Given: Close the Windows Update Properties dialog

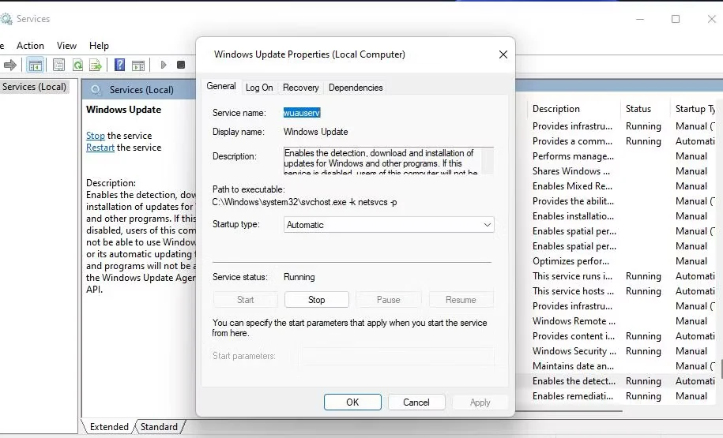Looking at the screenshot, I should click(503, 54).
